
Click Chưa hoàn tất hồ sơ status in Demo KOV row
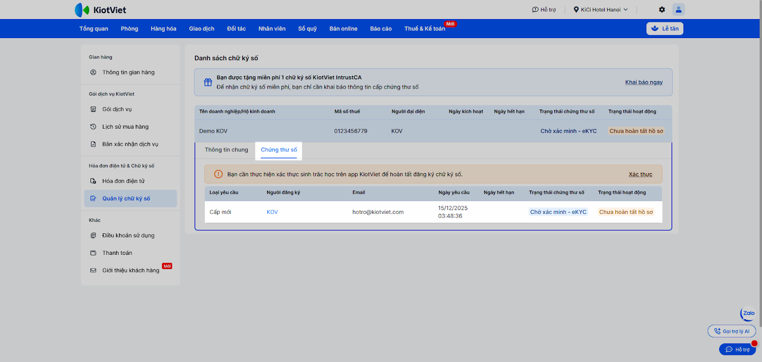[636, 131]
